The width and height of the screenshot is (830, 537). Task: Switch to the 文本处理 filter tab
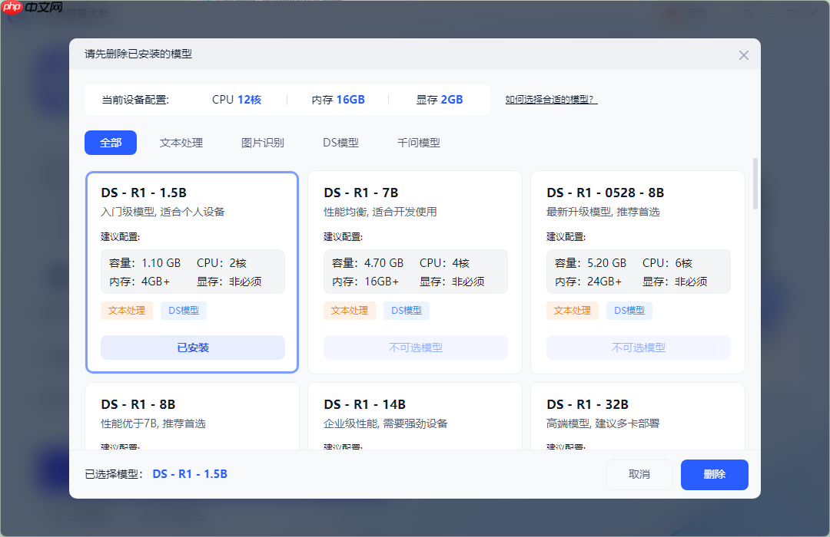181,143
